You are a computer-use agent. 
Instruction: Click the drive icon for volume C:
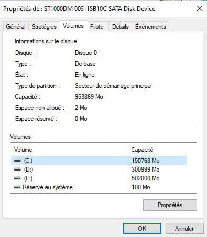pos(17,161)
